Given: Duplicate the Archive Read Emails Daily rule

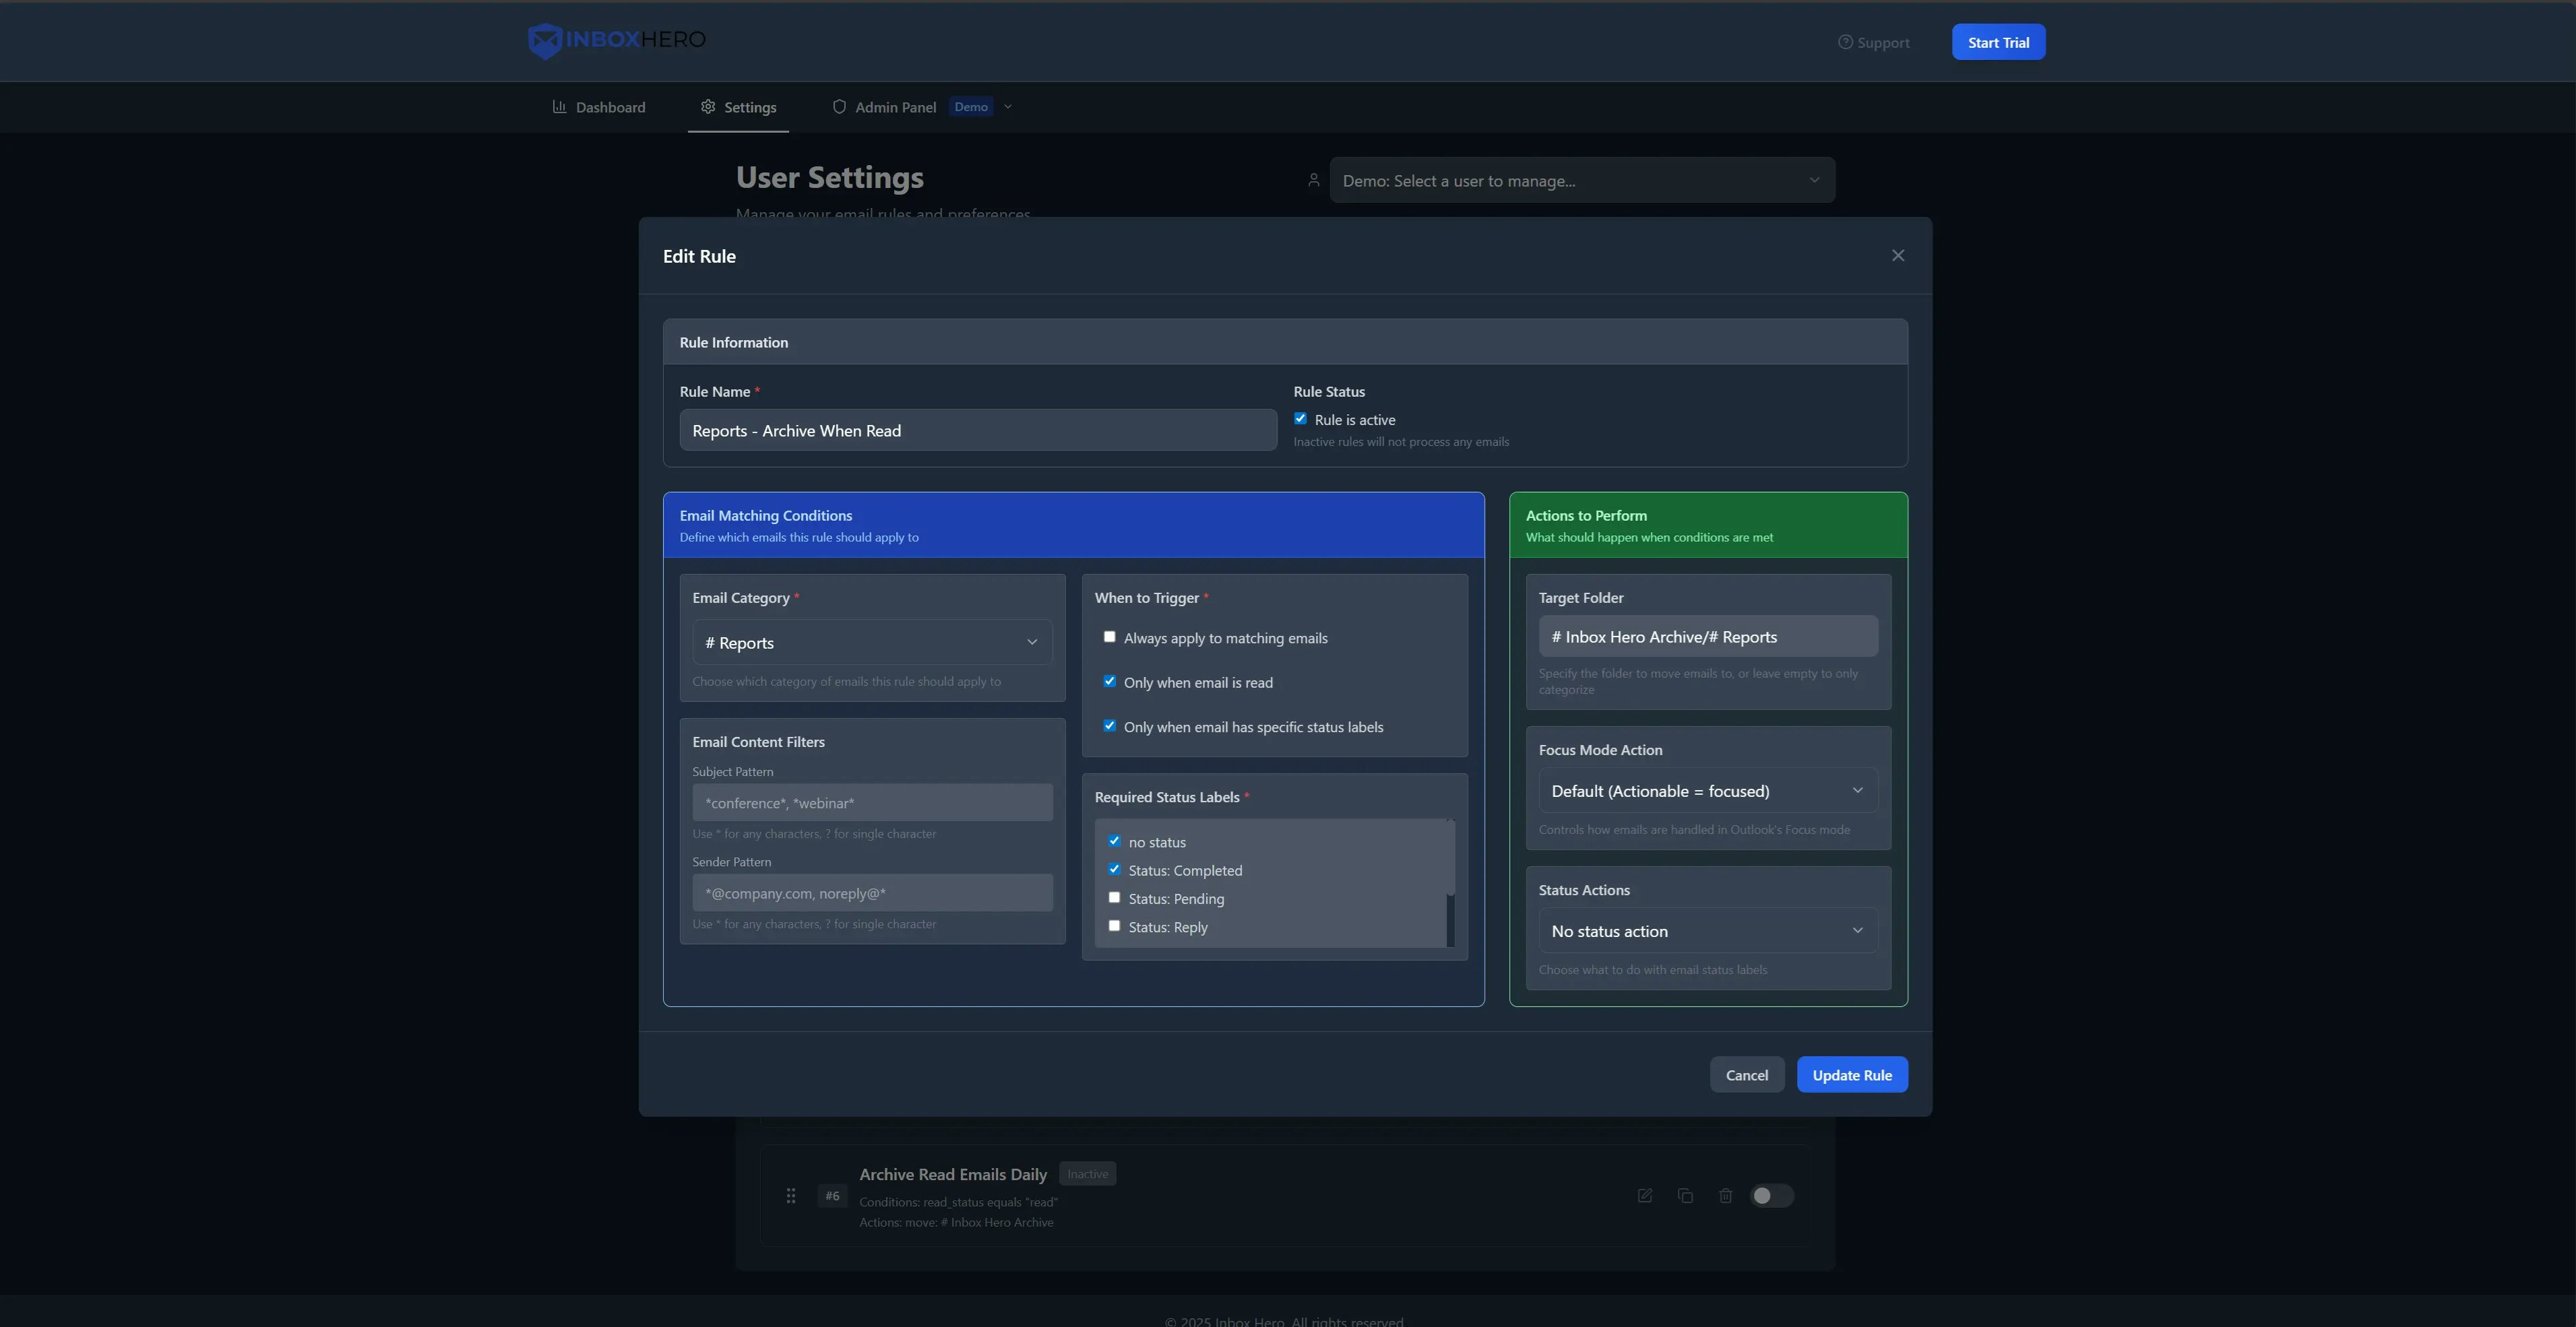Looking at the screenshot, I should (1685, 1196).
